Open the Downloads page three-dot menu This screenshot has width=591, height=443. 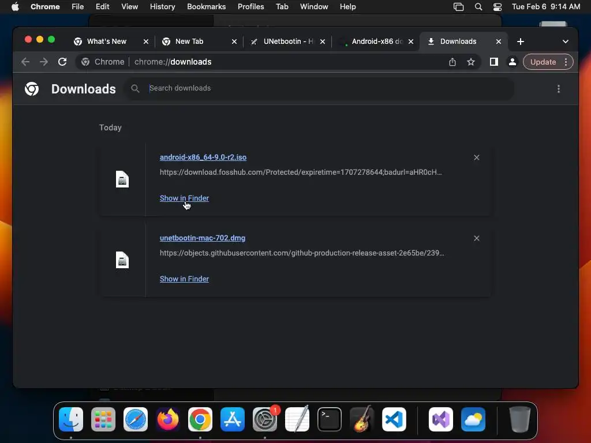tap(559, 89)
